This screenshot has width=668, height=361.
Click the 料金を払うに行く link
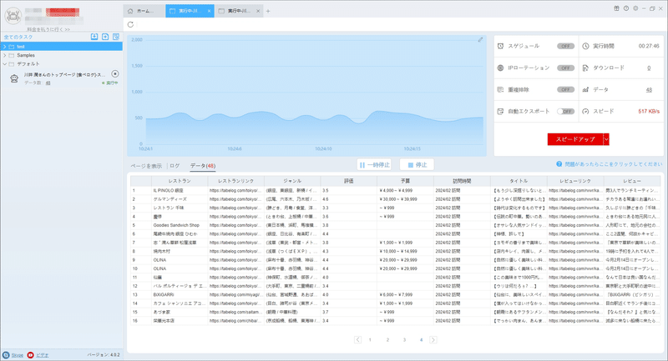pyautogui.click(x=48, y=29)
